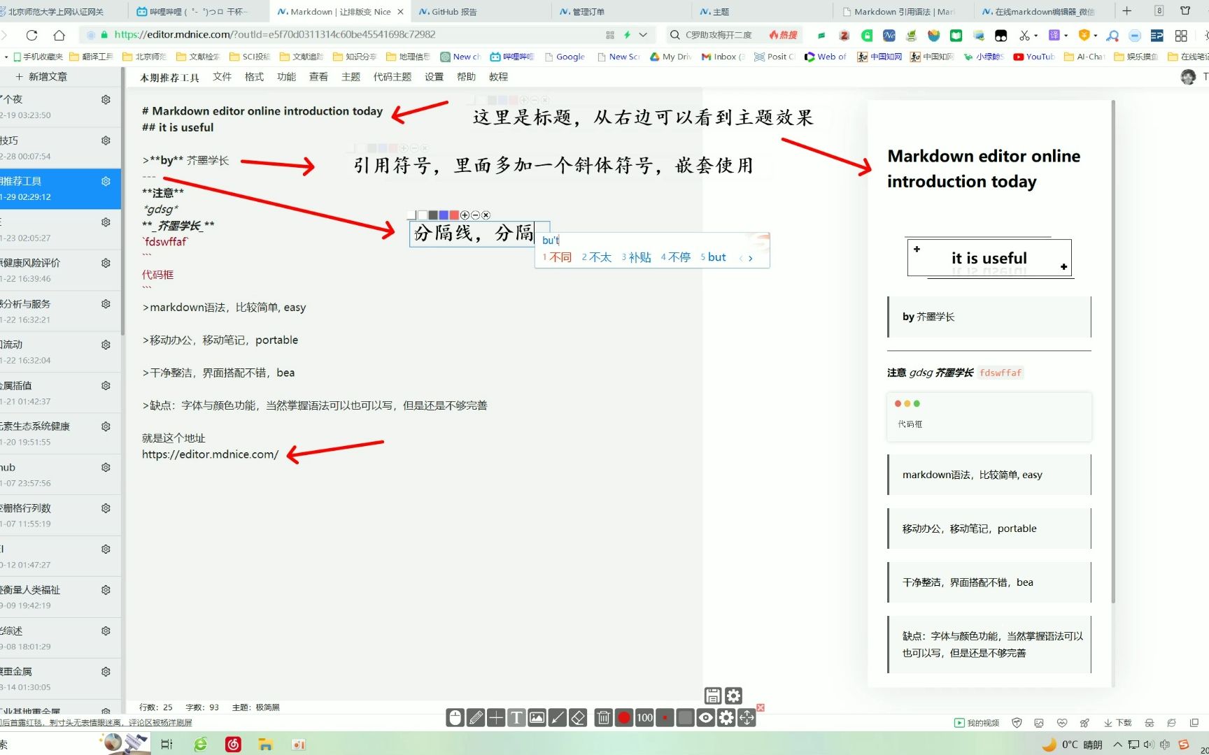Click the plus icon above the text box
The width and height of the screenshot is (1209, 755).
tap(465, 215)
